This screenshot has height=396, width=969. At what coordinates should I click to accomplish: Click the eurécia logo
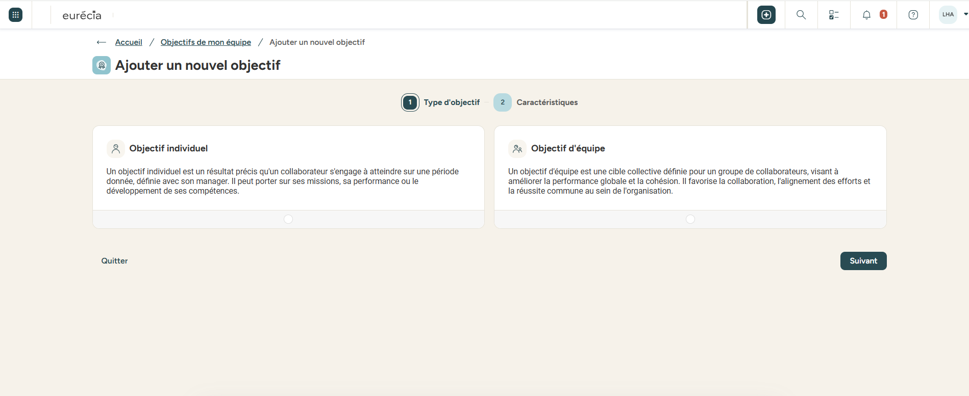82,15
